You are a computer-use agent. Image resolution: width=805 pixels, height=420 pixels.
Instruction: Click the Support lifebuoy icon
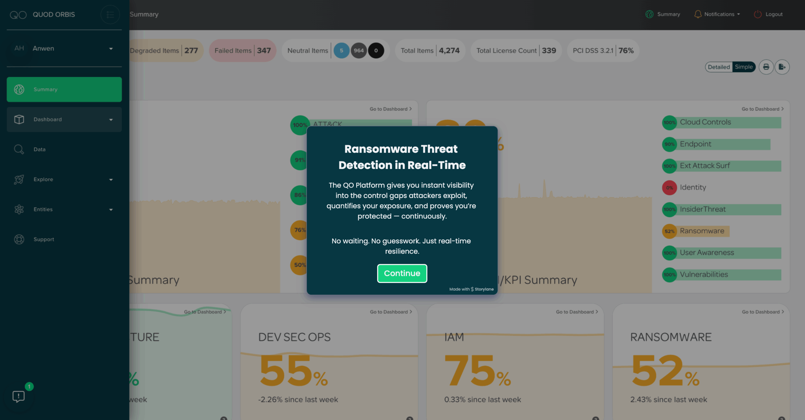coord(19,239)
